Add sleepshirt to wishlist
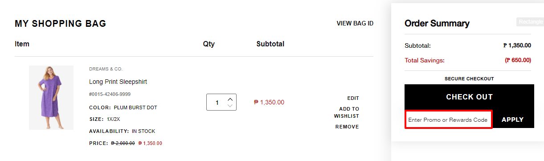544x161 pixels. 347,112
